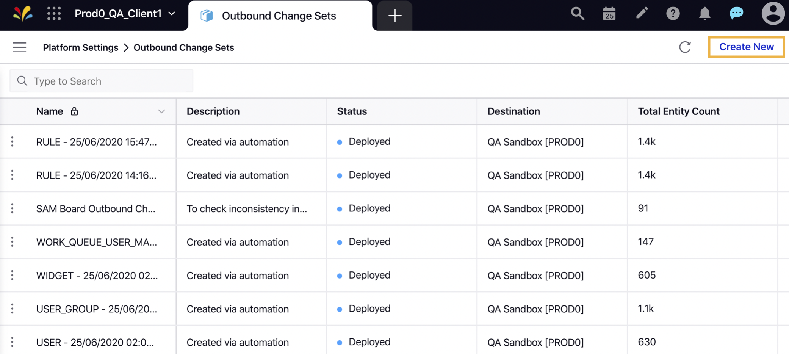Open the profile avatar menu

coord(773,14)
